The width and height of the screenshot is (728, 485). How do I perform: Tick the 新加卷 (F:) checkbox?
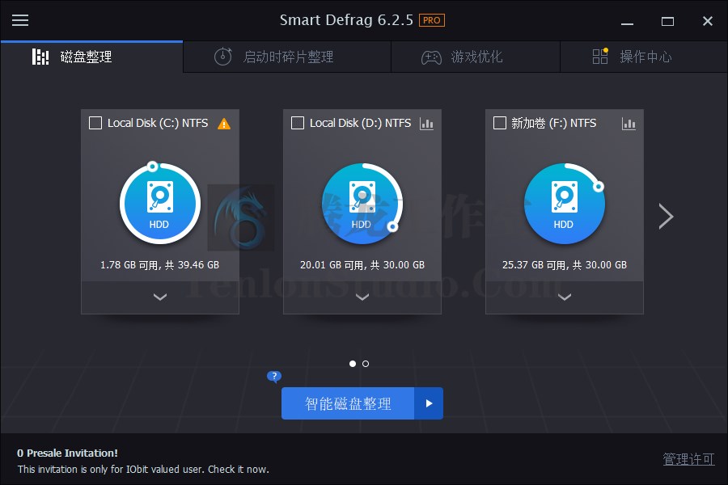[x=500, y=123]
